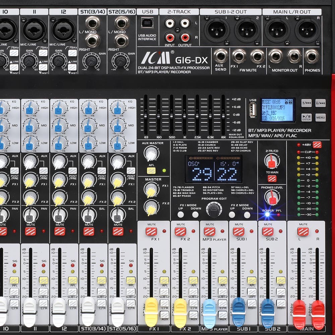Click the SUB 1 OUT XLR connector
The image size is (335, 335).
pos(217,30)
